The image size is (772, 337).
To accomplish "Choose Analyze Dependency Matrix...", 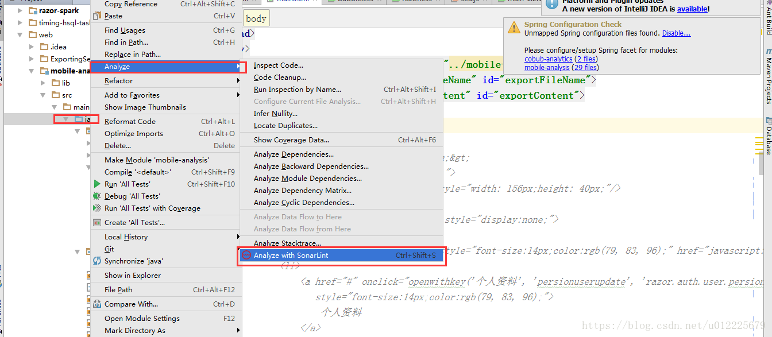I will click(x=342, y=191).
